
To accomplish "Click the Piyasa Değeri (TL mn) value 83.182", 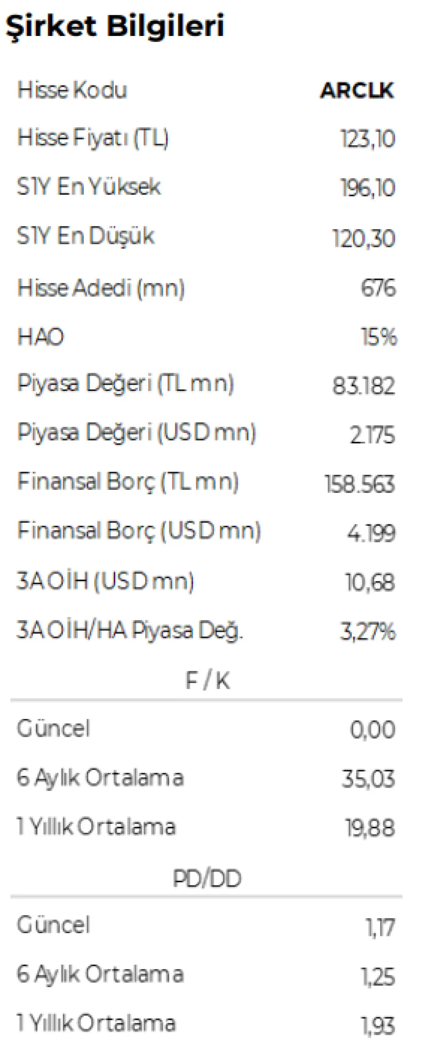I will 363,386.
